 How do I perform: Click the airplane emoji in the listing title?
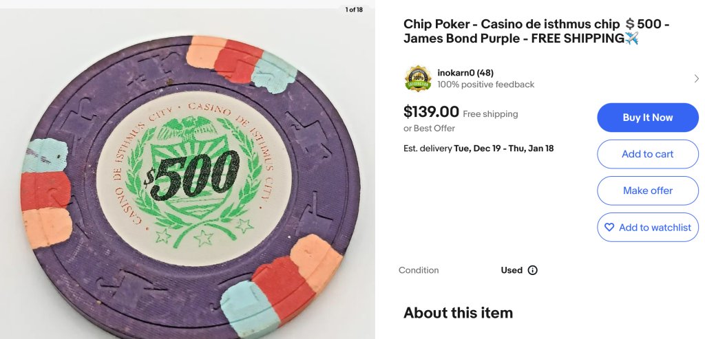coord(631,39)
